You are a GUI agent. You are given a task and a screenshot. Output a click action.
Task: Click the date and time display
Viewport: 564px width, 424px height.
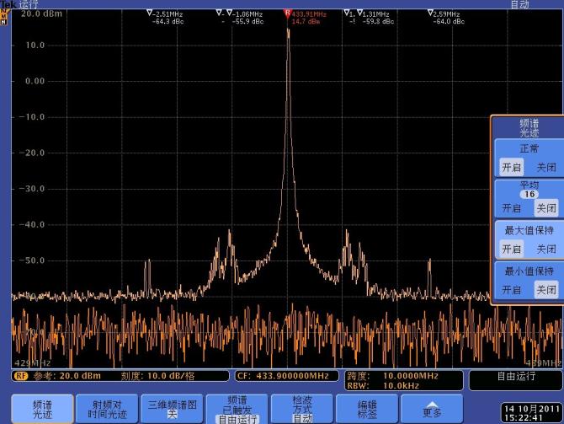tap(532, 413)
